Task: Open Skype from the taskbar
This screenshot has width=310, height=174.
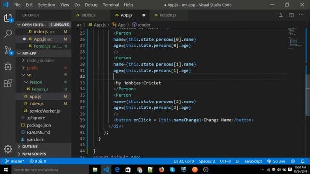Action: coord(172,170)
